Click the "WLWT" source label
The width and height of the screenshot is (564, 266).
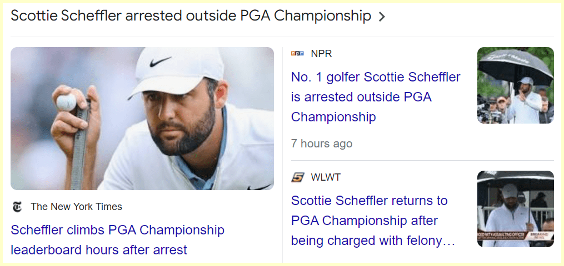(326, 177)
